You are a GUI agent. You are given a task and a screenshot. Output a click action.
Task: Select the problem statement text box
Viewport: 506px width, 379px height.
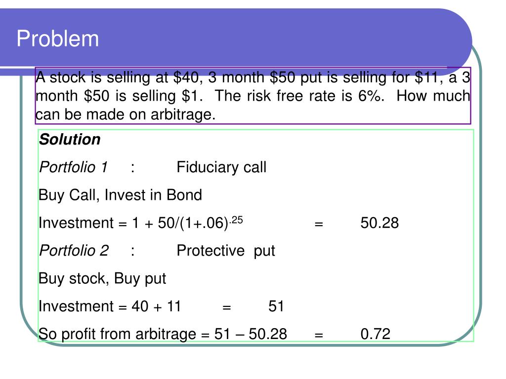coord(253,96)
